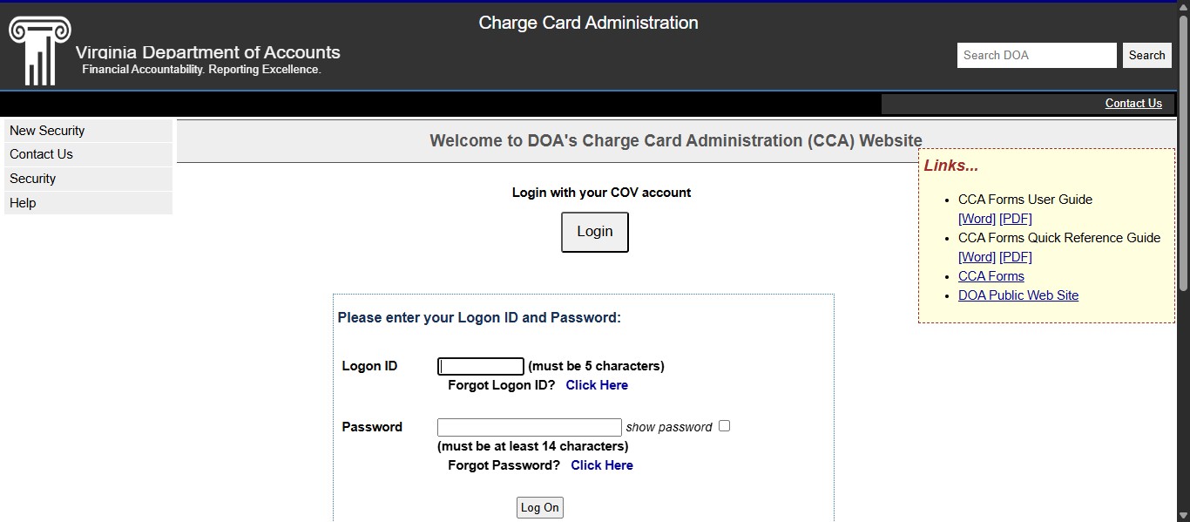The image size is (1190, 522).
Task: Follow the Forgot Logon ID Click Here link
Action: pos(597,385)
